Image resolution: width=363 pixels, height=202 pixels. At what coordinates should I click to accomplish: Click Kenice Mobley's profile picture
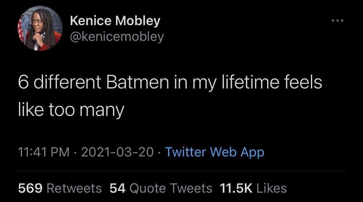tap(40, 28)
